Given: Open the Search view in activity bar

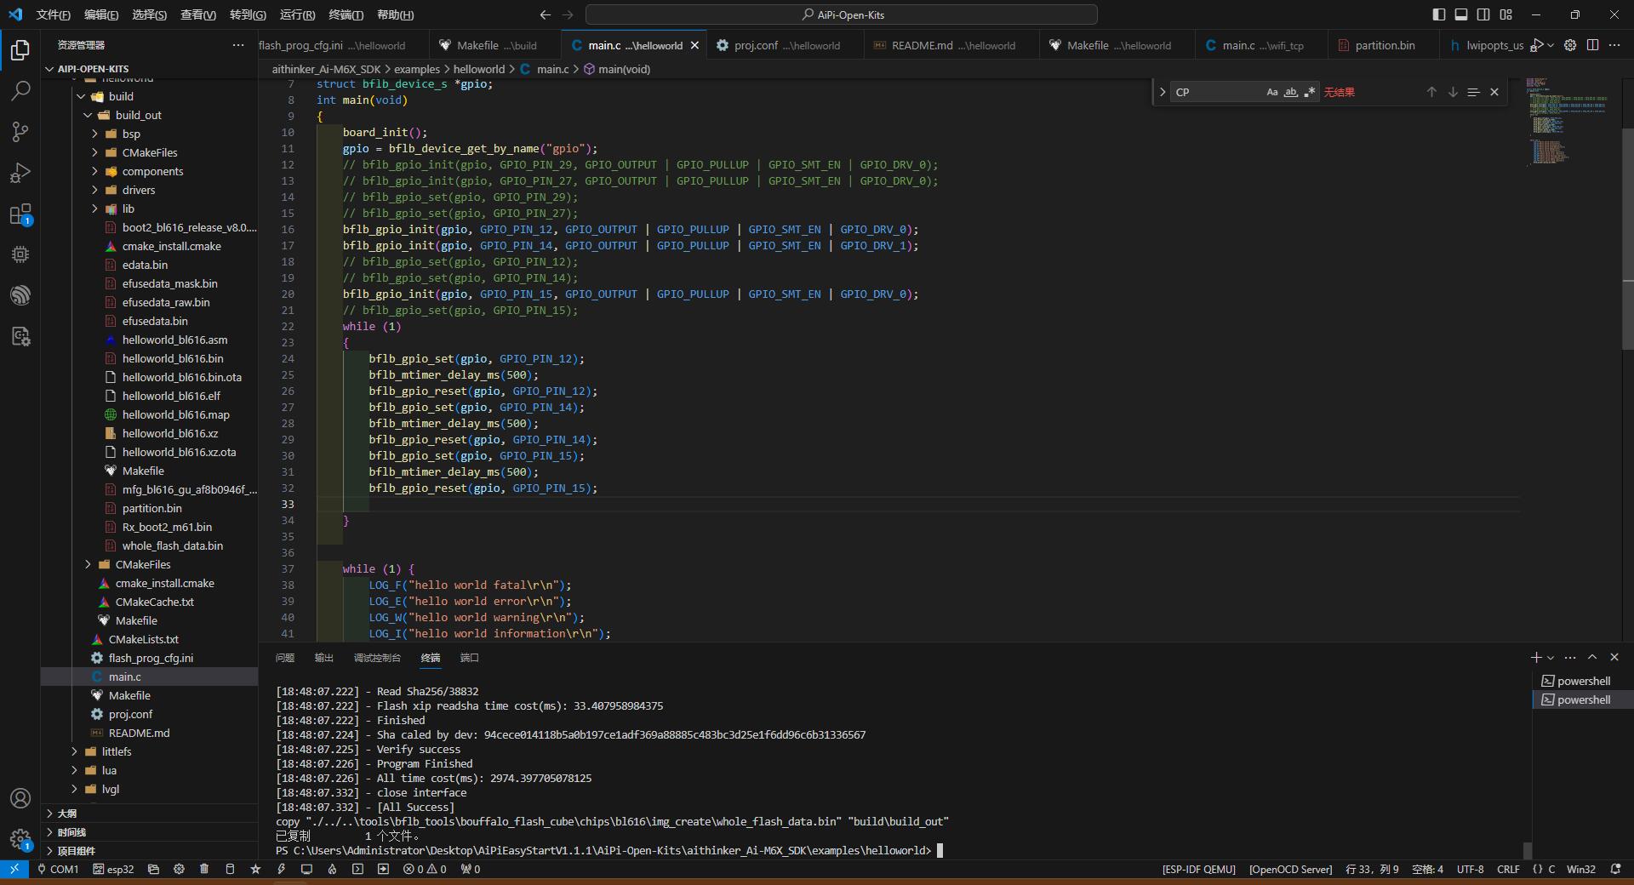Looking at the screenshot, I should [x=20, y=91].
